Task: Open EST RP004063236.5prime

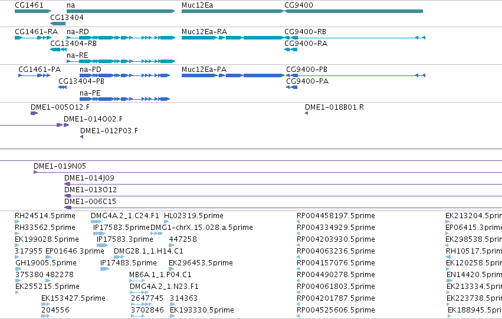Action: (x=336, y=251)
